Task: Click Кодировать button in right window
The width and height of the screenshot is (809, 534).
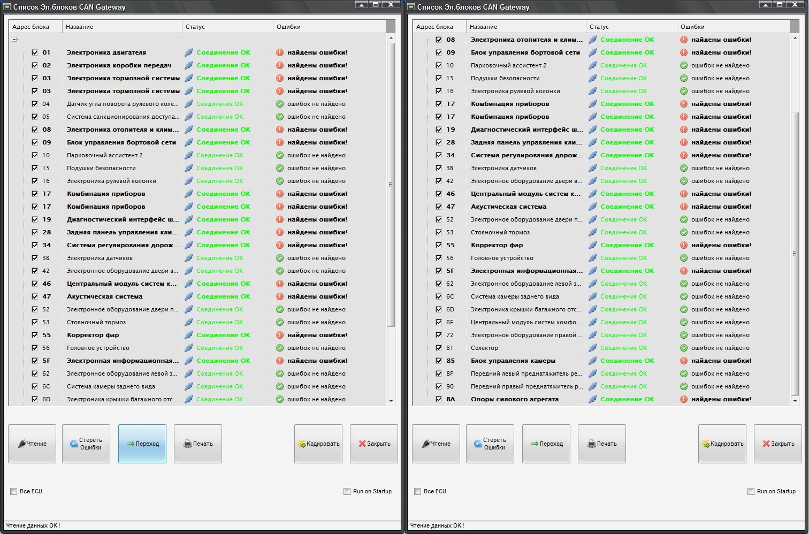Action: (x=722, y=444)
